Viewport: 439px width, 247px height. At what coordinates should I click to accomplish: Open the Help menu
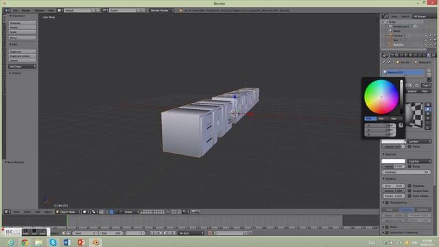pyautogui.click(x=50, y=10)
